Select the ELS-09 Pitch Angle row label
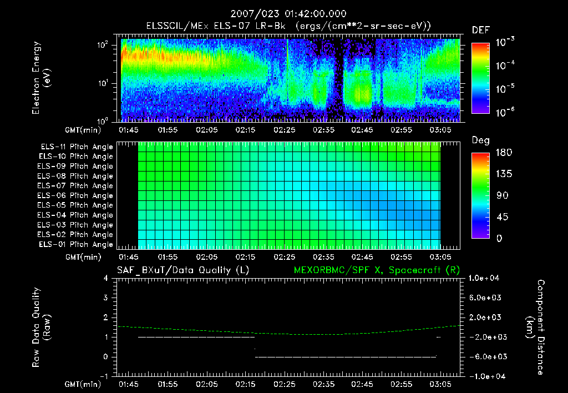Screen dimensions: 568x393 tap(75, 167)
